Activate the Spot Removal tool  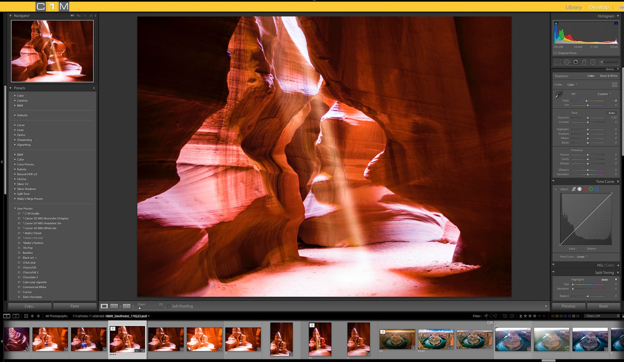pos(567,62)
